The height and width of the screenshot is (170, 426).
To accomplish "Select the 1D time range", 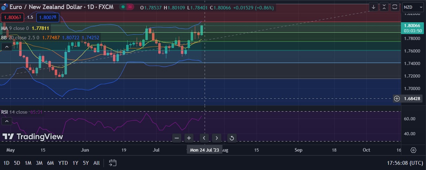I will click(6, 163).
